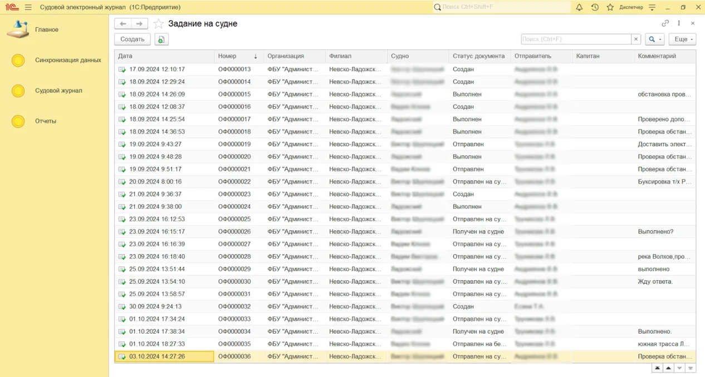Screen dimensions: 705x377
Task: Jump to first record with scroll-to-top arrow
Action: (657, 368)
